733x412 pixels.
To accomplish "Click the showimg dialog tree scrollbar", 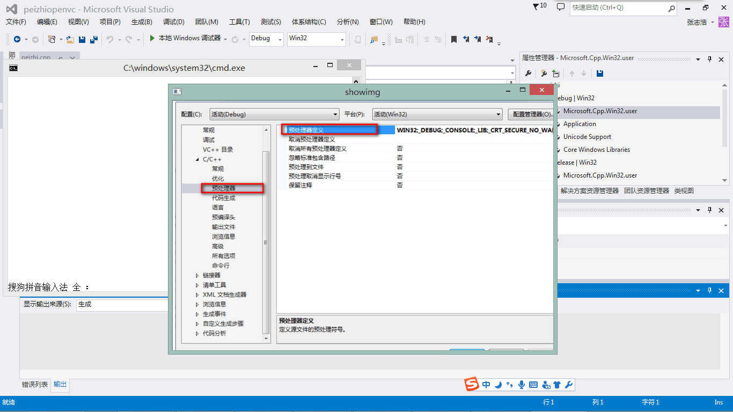I will [266, 241].
